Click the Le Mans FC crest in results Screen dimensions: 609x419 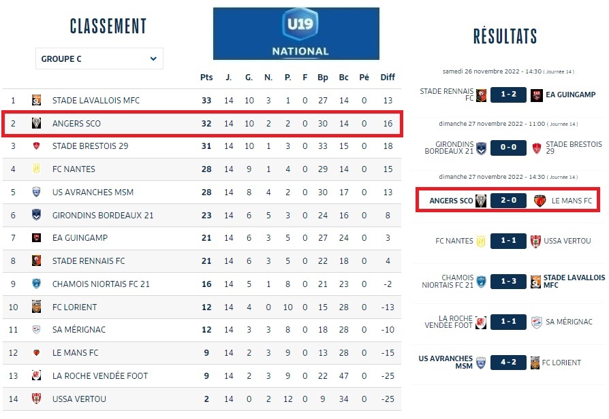[x=540, y=201]
